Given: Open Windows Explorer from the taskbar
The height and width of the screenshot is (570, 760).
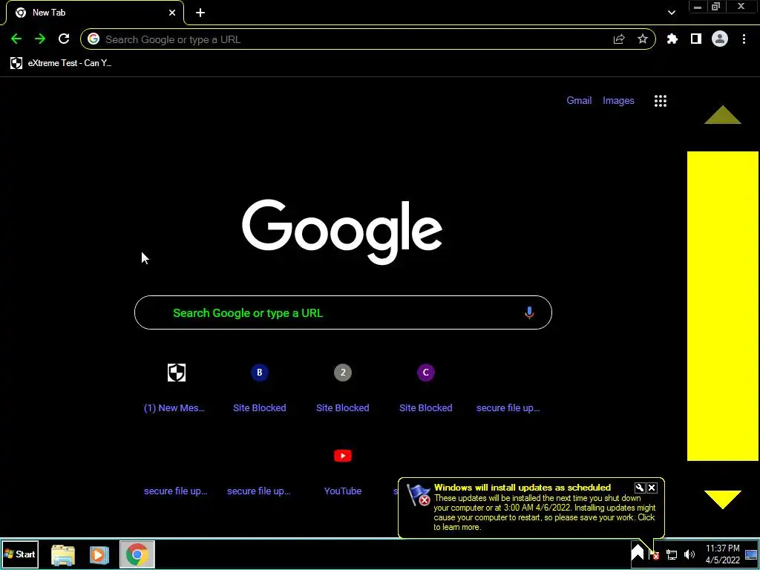Looking at the screenshot, I should (63, 554).
